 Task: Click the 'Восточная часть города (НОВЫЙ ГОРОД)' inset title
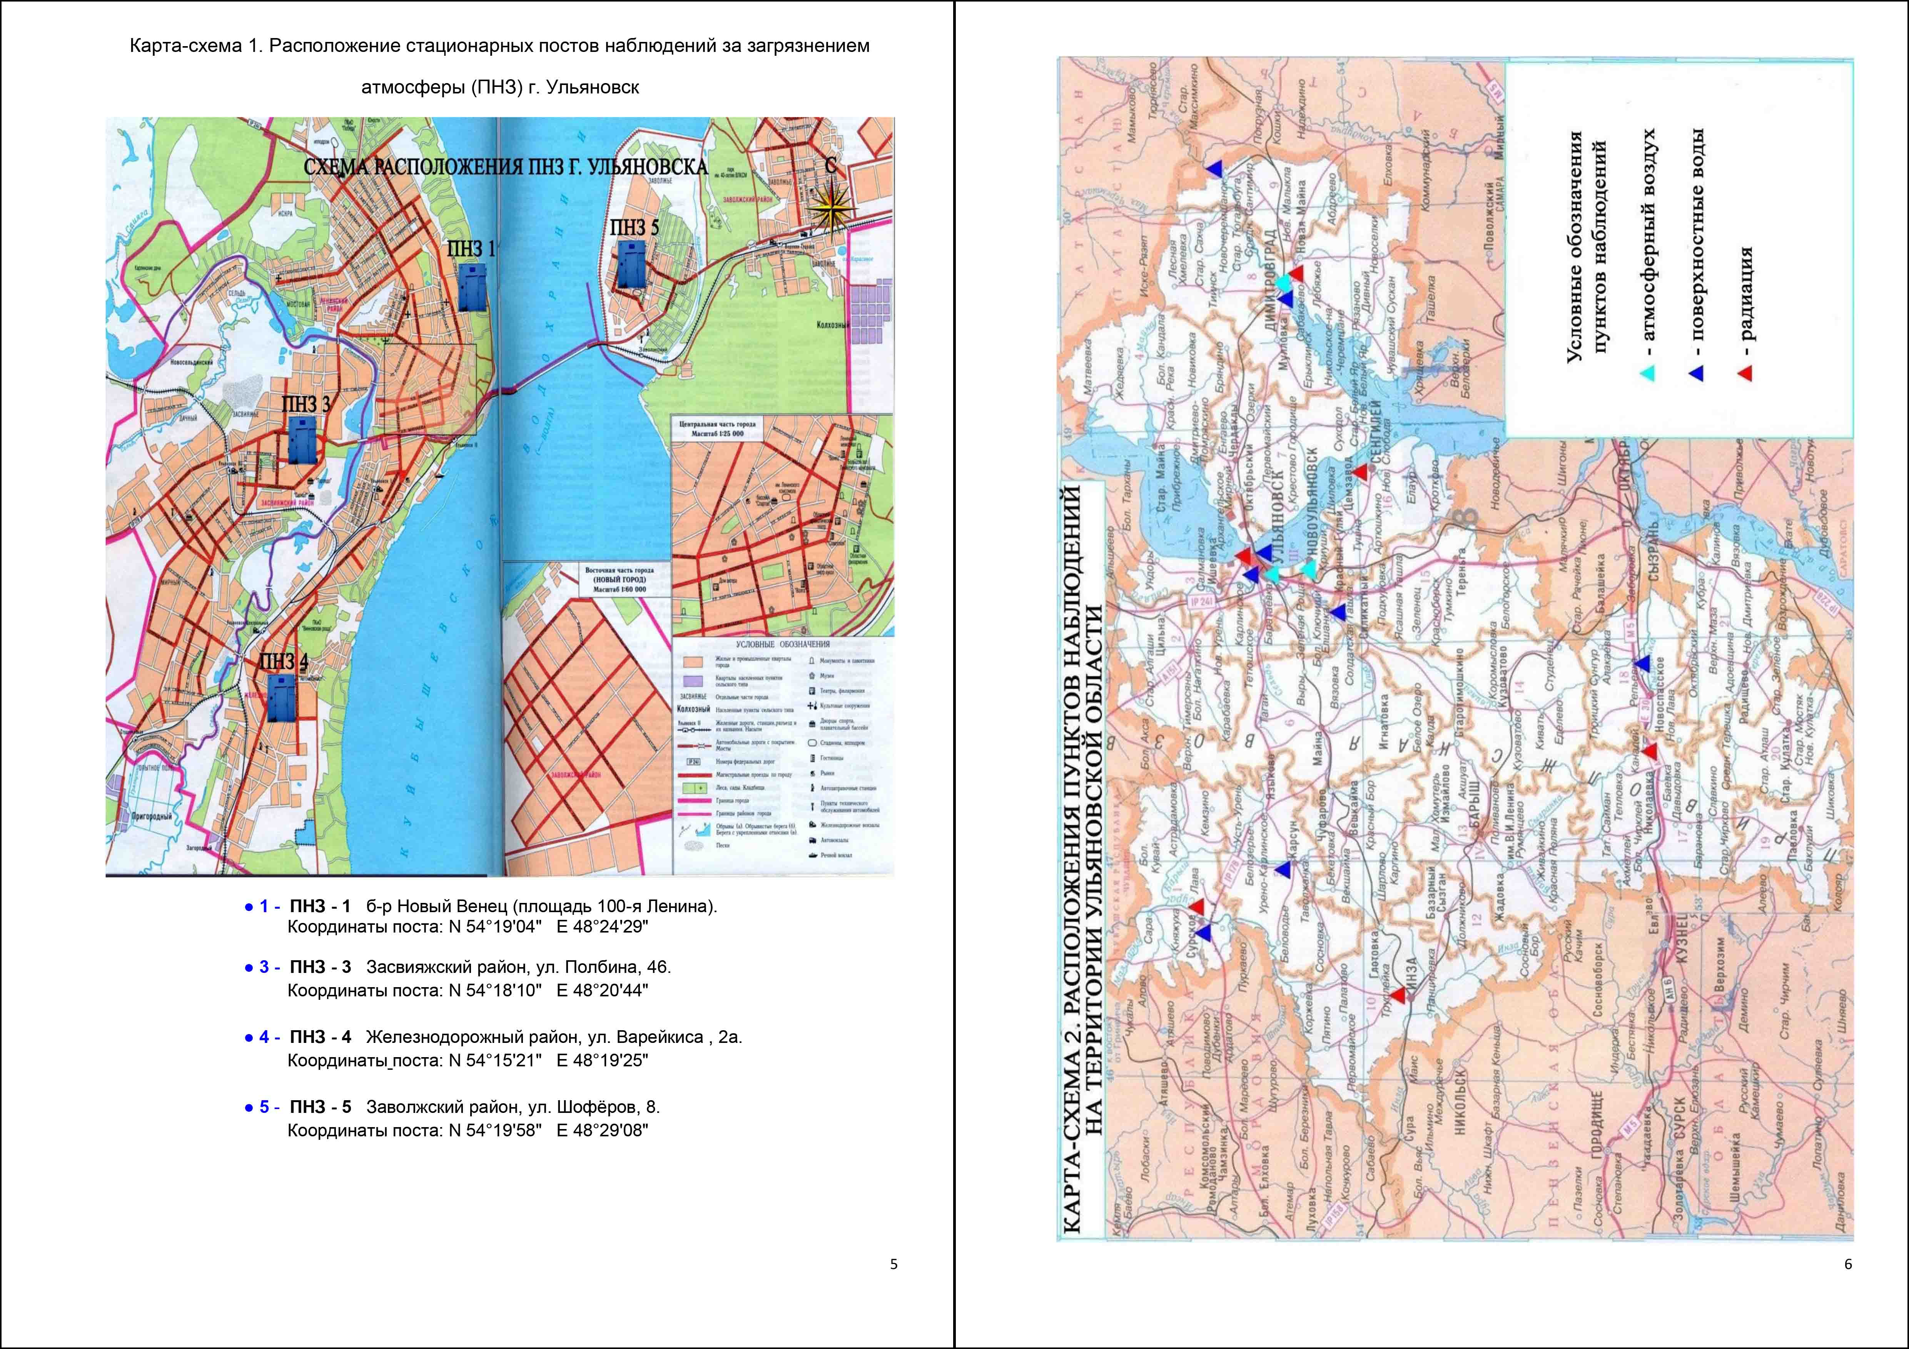(620, 580)
